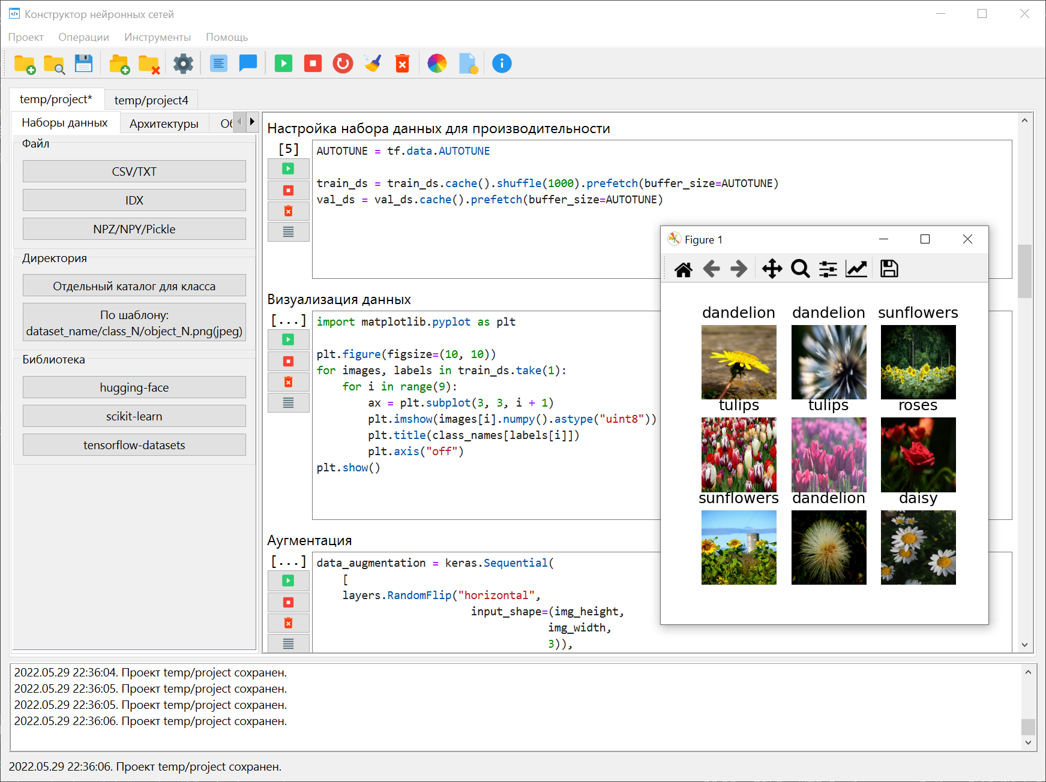Image resolution: width=1046 pixels, height=782 pixels.
Task: Open the Проект menu
Action: 26,37
